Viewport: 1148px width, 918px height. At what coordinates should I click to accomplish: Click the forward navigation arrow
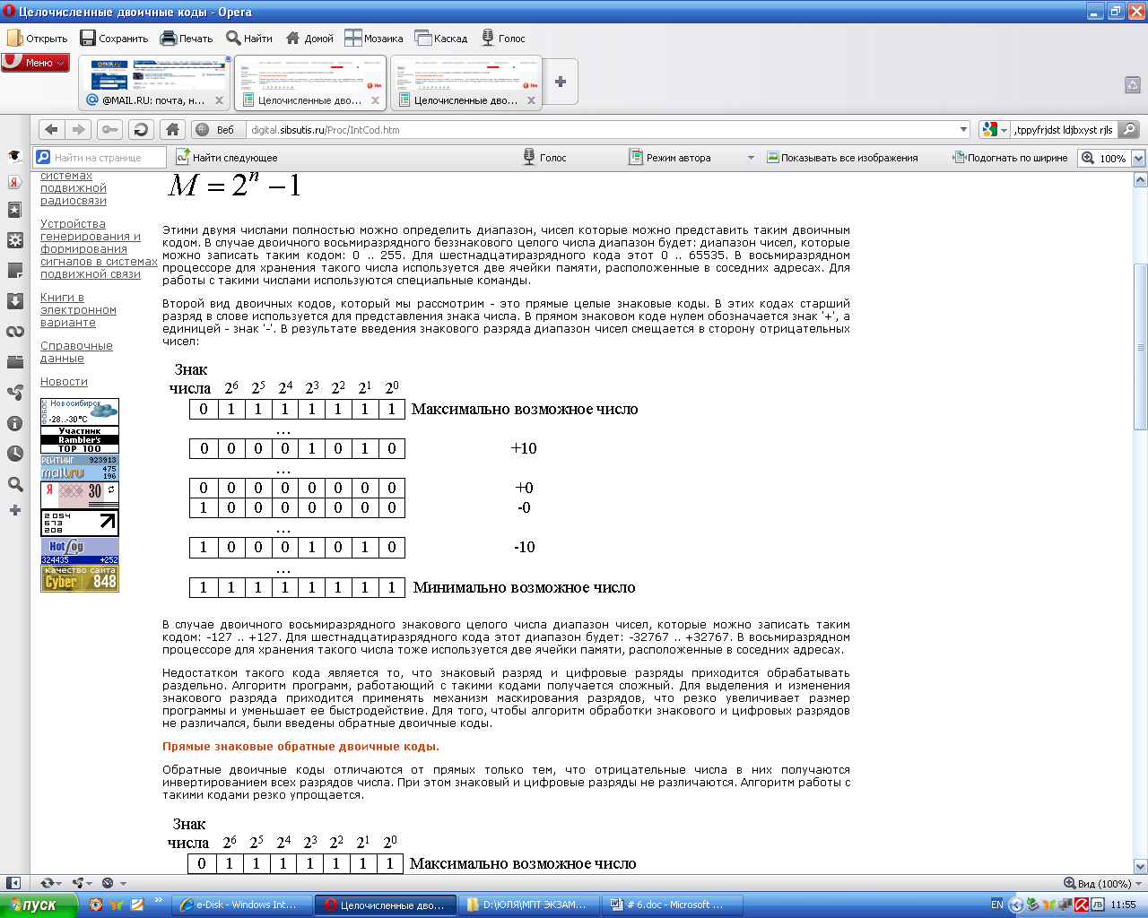(79, 129)
